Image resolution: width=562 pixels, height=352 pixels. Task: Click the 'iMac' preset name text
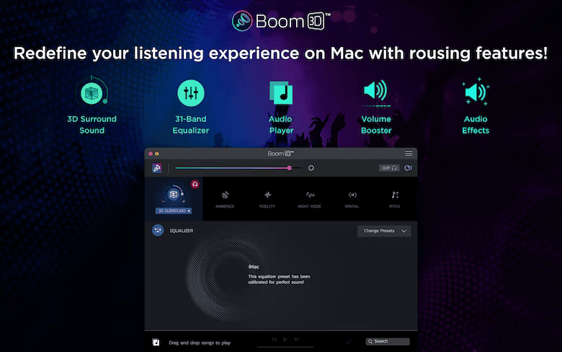[x=254, y=267]
